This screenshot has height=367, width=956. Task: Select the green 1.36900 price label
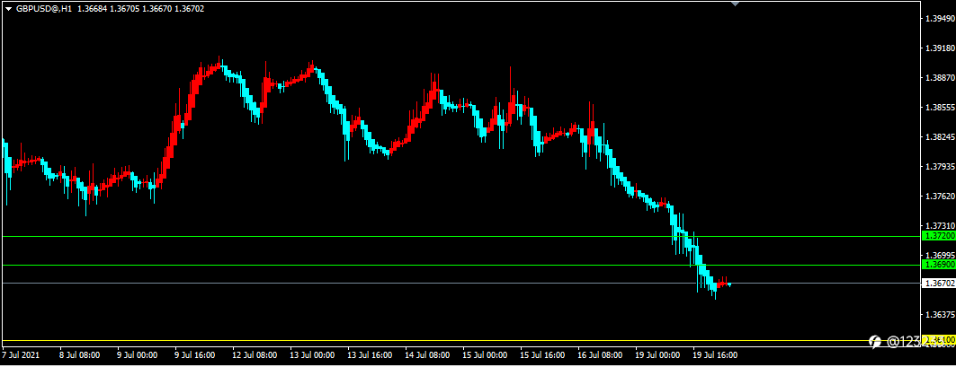[937, 265]
